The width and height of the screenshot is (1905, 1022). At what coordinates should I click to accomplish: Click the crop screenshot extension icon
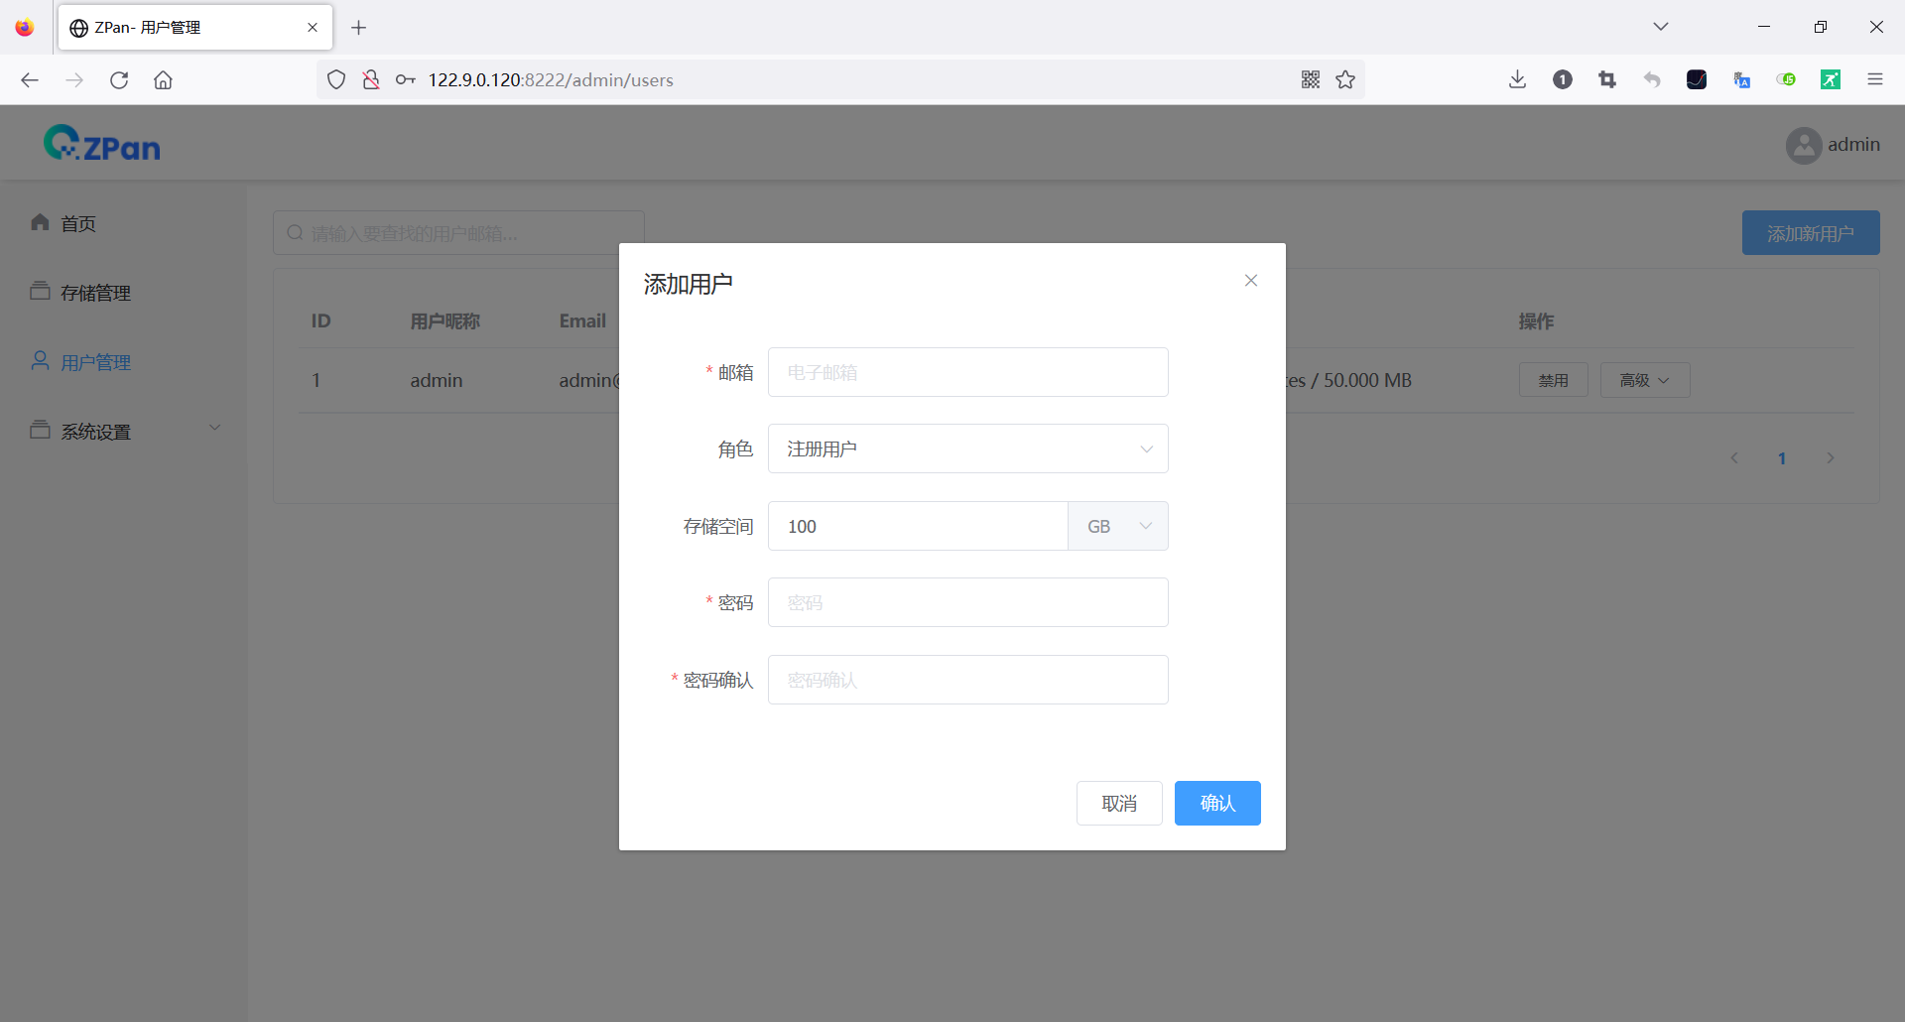tap(1607, 79)
